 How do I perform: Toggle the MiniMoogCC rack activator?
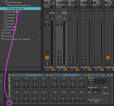click(9, 75)
